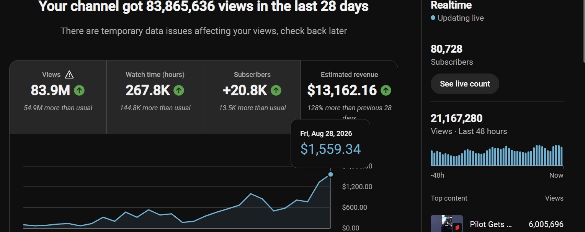The image size is (585, 232).
Task: Click the warning triangle beside Views
Action: [x=69, y=75]
